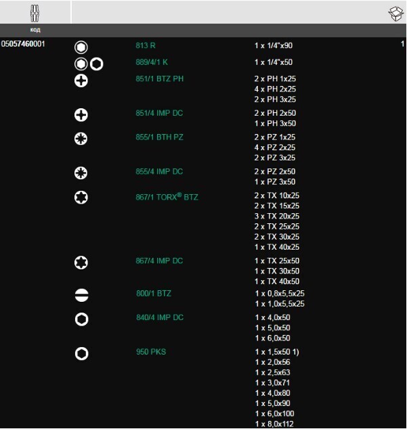Viewport: 407px width, 429px height.
Task: Click the Pozidriv icon beside 855/1 BTH PZ
Action: 81,139
